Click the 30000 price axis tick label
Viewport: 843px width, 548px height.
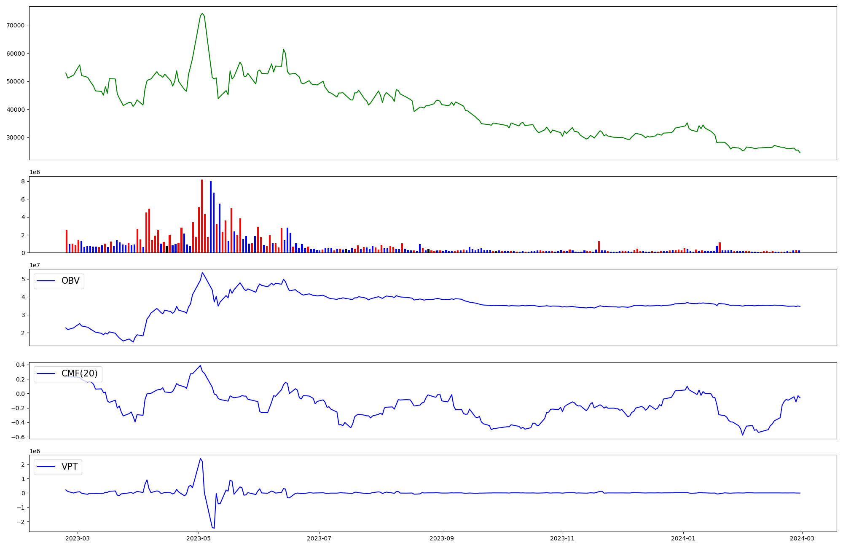[x=16, y=137]
